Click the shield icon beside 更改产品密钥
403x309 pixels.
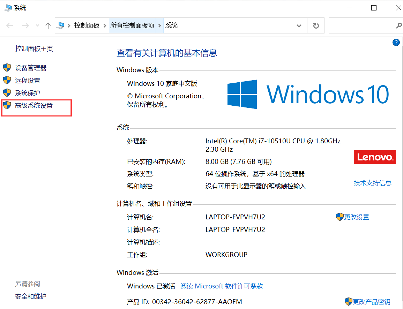(348, 302)
